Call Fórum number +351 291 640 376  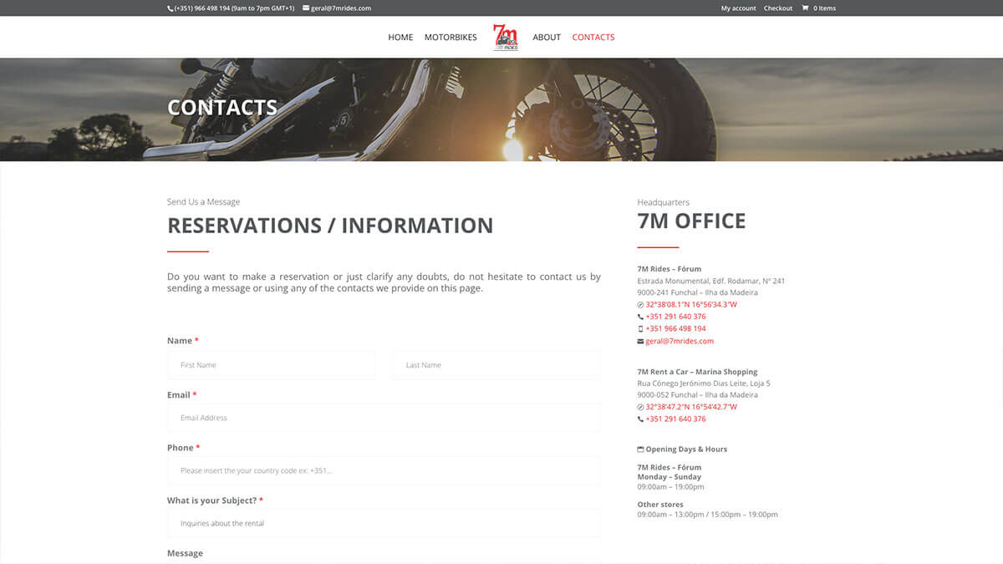pos(675,317)
